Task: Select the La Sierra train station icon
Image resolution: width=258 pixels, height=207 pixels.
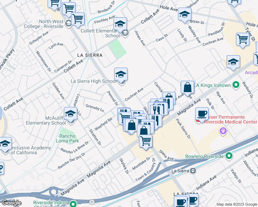Action: point(193,171)
